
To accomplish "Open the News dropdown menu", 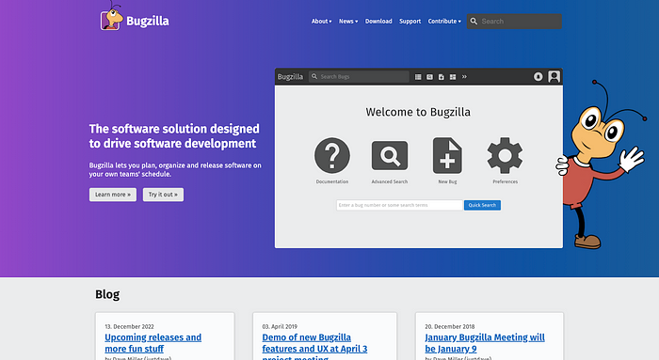I will (348, 21).
